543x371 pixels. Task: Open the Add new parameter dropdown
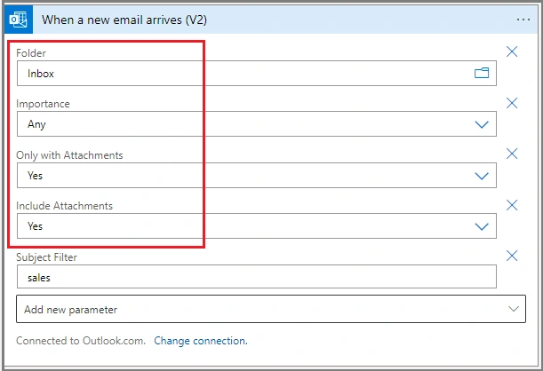pyautogui.click(x=271, y=309)
